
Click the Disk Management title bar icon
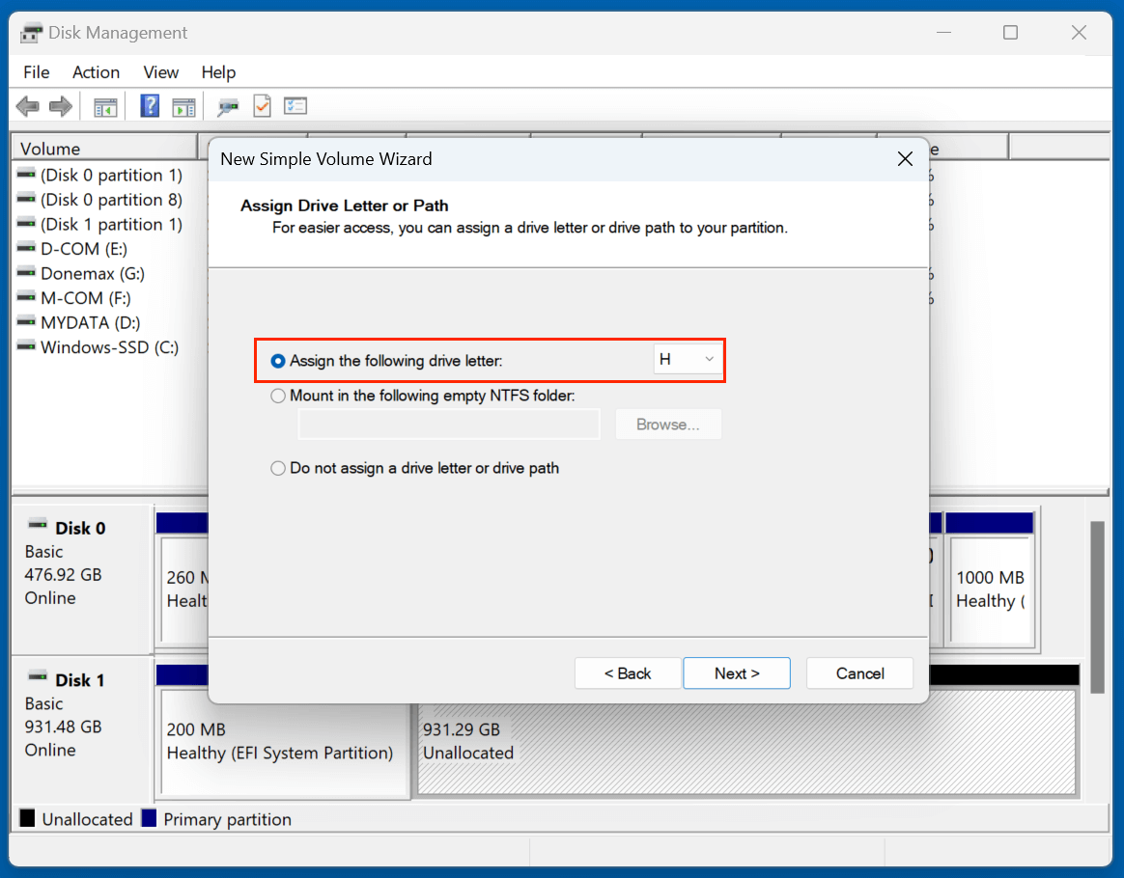click(29, 32)
